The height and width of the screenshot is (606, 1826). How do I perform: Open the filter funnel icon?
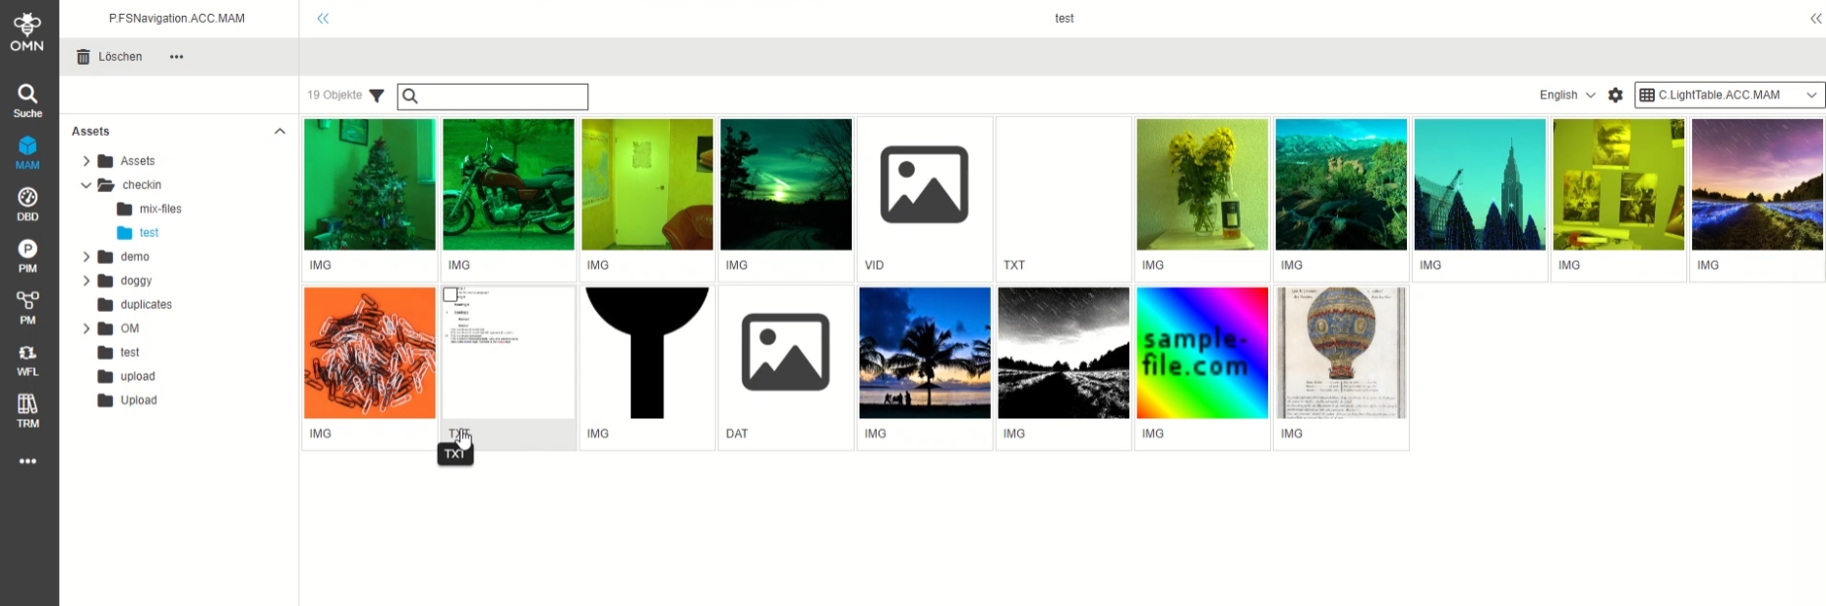pos(376,95)
